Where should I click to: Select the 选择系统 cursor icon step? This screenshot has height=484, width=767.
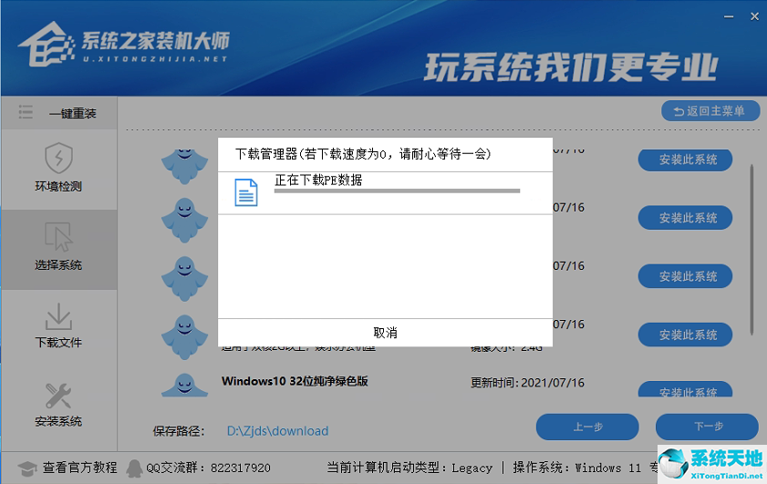click(x=58, y=237)
